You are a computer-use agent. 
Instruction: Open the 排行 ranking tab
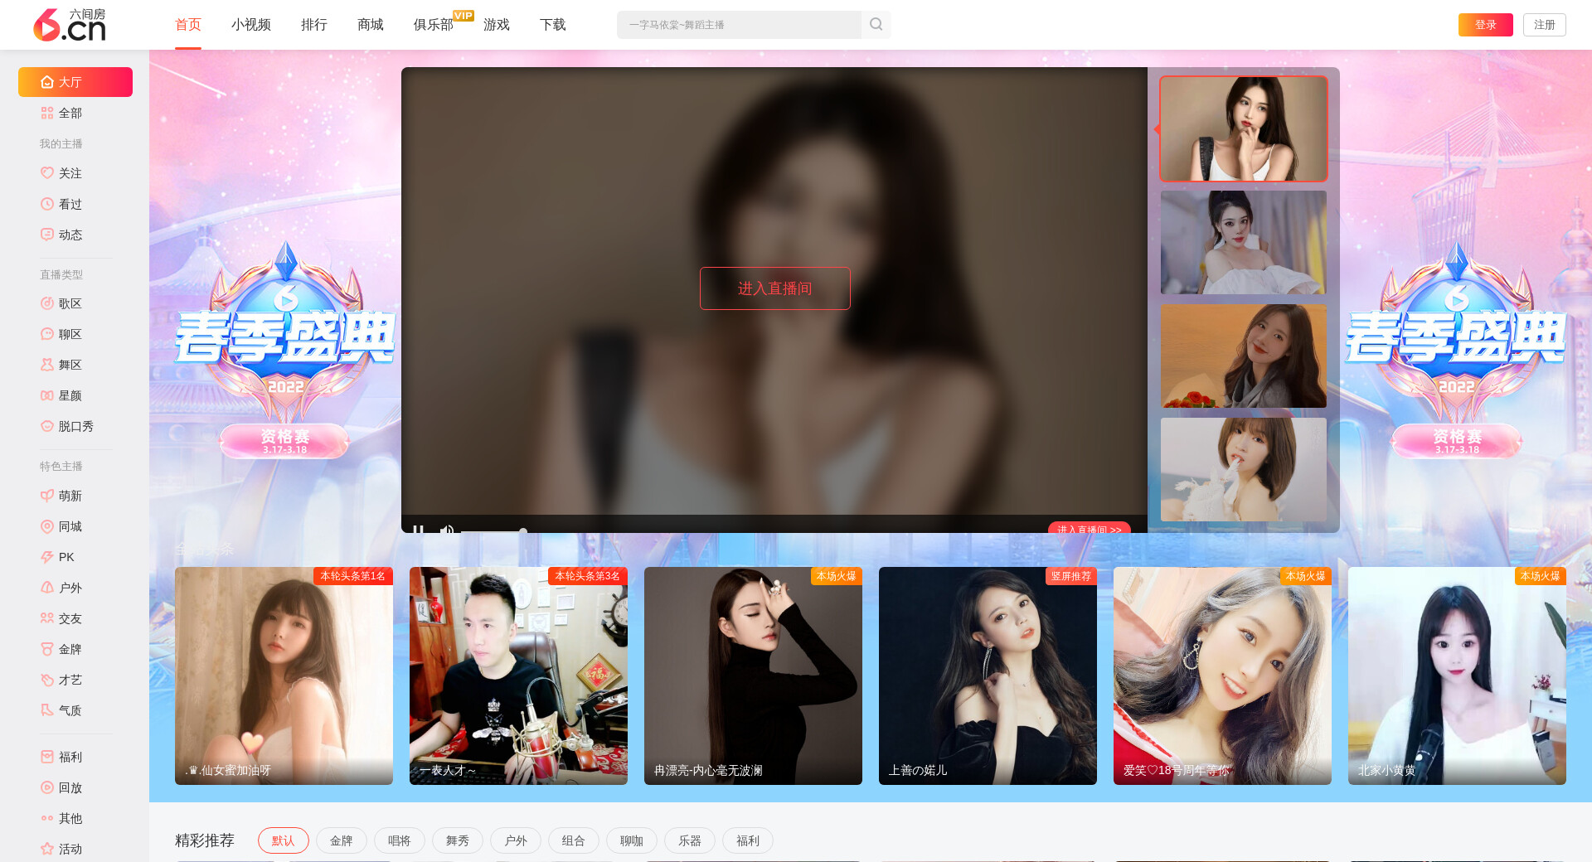(x=313, y=25)
